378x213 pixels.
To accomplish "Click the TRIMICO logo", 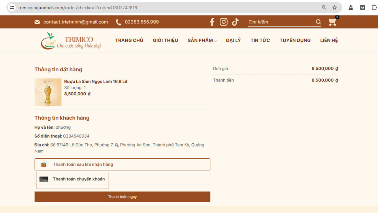I will point(71,40).
